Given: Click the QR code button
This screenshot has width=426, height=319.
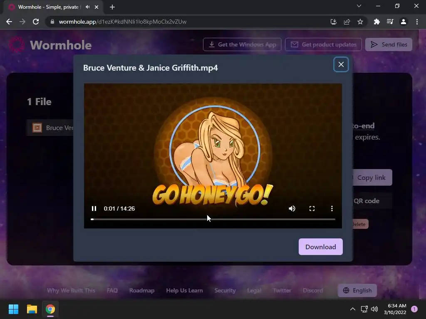Looking at the screenshot, I should (372, 201).
